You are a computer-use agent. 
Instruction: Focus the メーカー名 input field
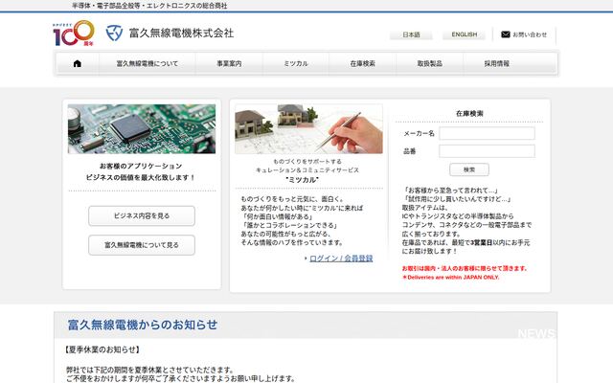click(x=487, y=133)
